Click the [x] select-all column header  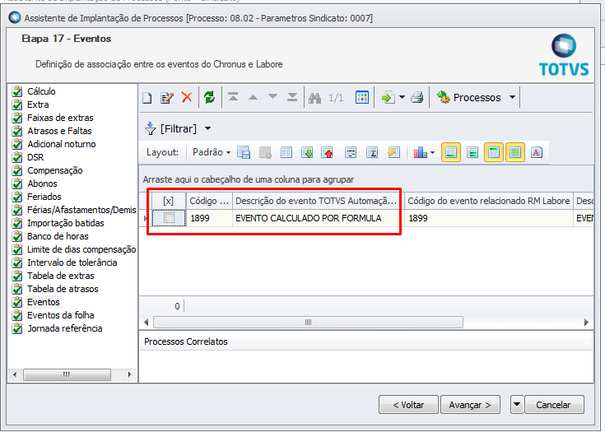tap(168, 201)
